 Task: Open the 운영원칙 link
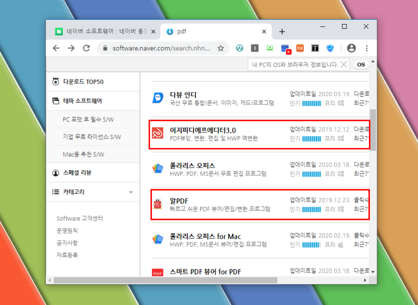[67, 231]
